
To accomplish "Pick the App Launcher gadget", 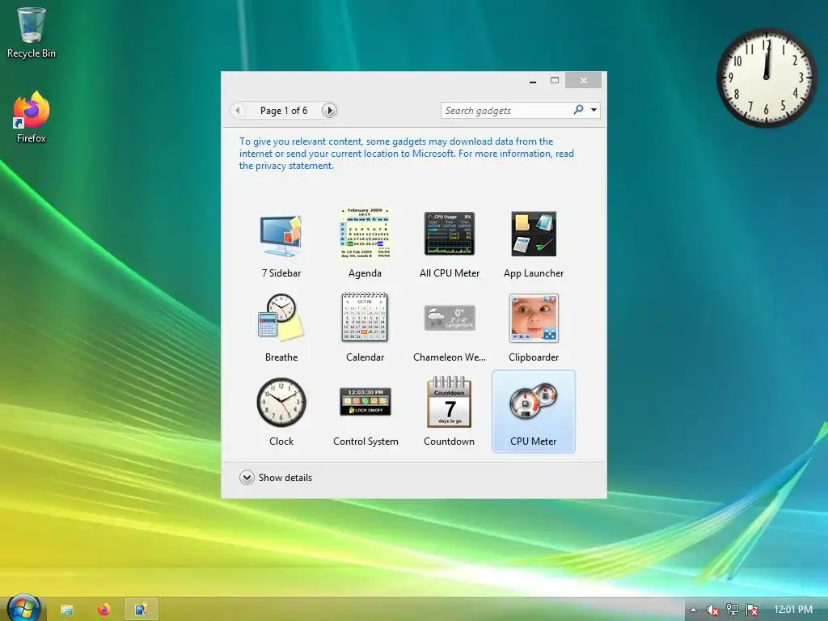I will tap(534, 234).
